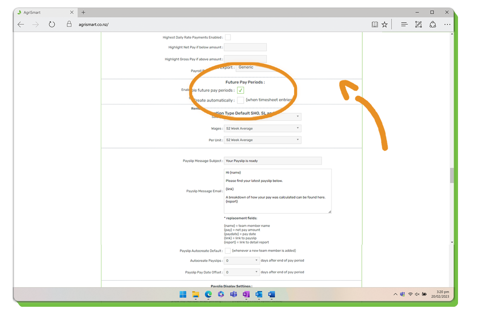Click the web notes pen icon
The height and width of the screenshot is (323, 478).
coord(418,25)
